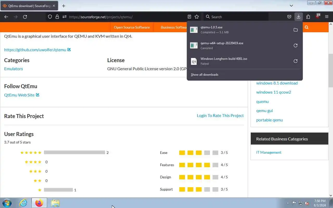Screen dimensions: 333x208
Task: Open the Business Software menu
Action: click(174, 27)
